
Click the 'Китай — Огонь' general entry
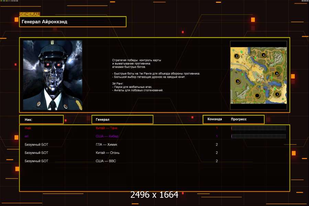pos(107,152)
